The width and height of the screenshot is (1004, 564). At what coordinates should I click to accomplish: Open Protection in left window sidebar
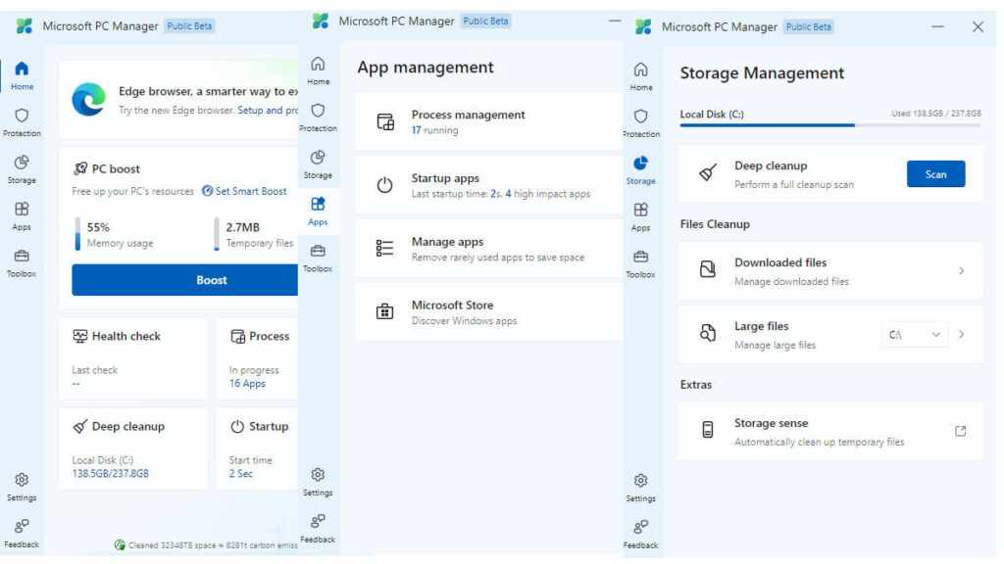click(x=22, y=122)
